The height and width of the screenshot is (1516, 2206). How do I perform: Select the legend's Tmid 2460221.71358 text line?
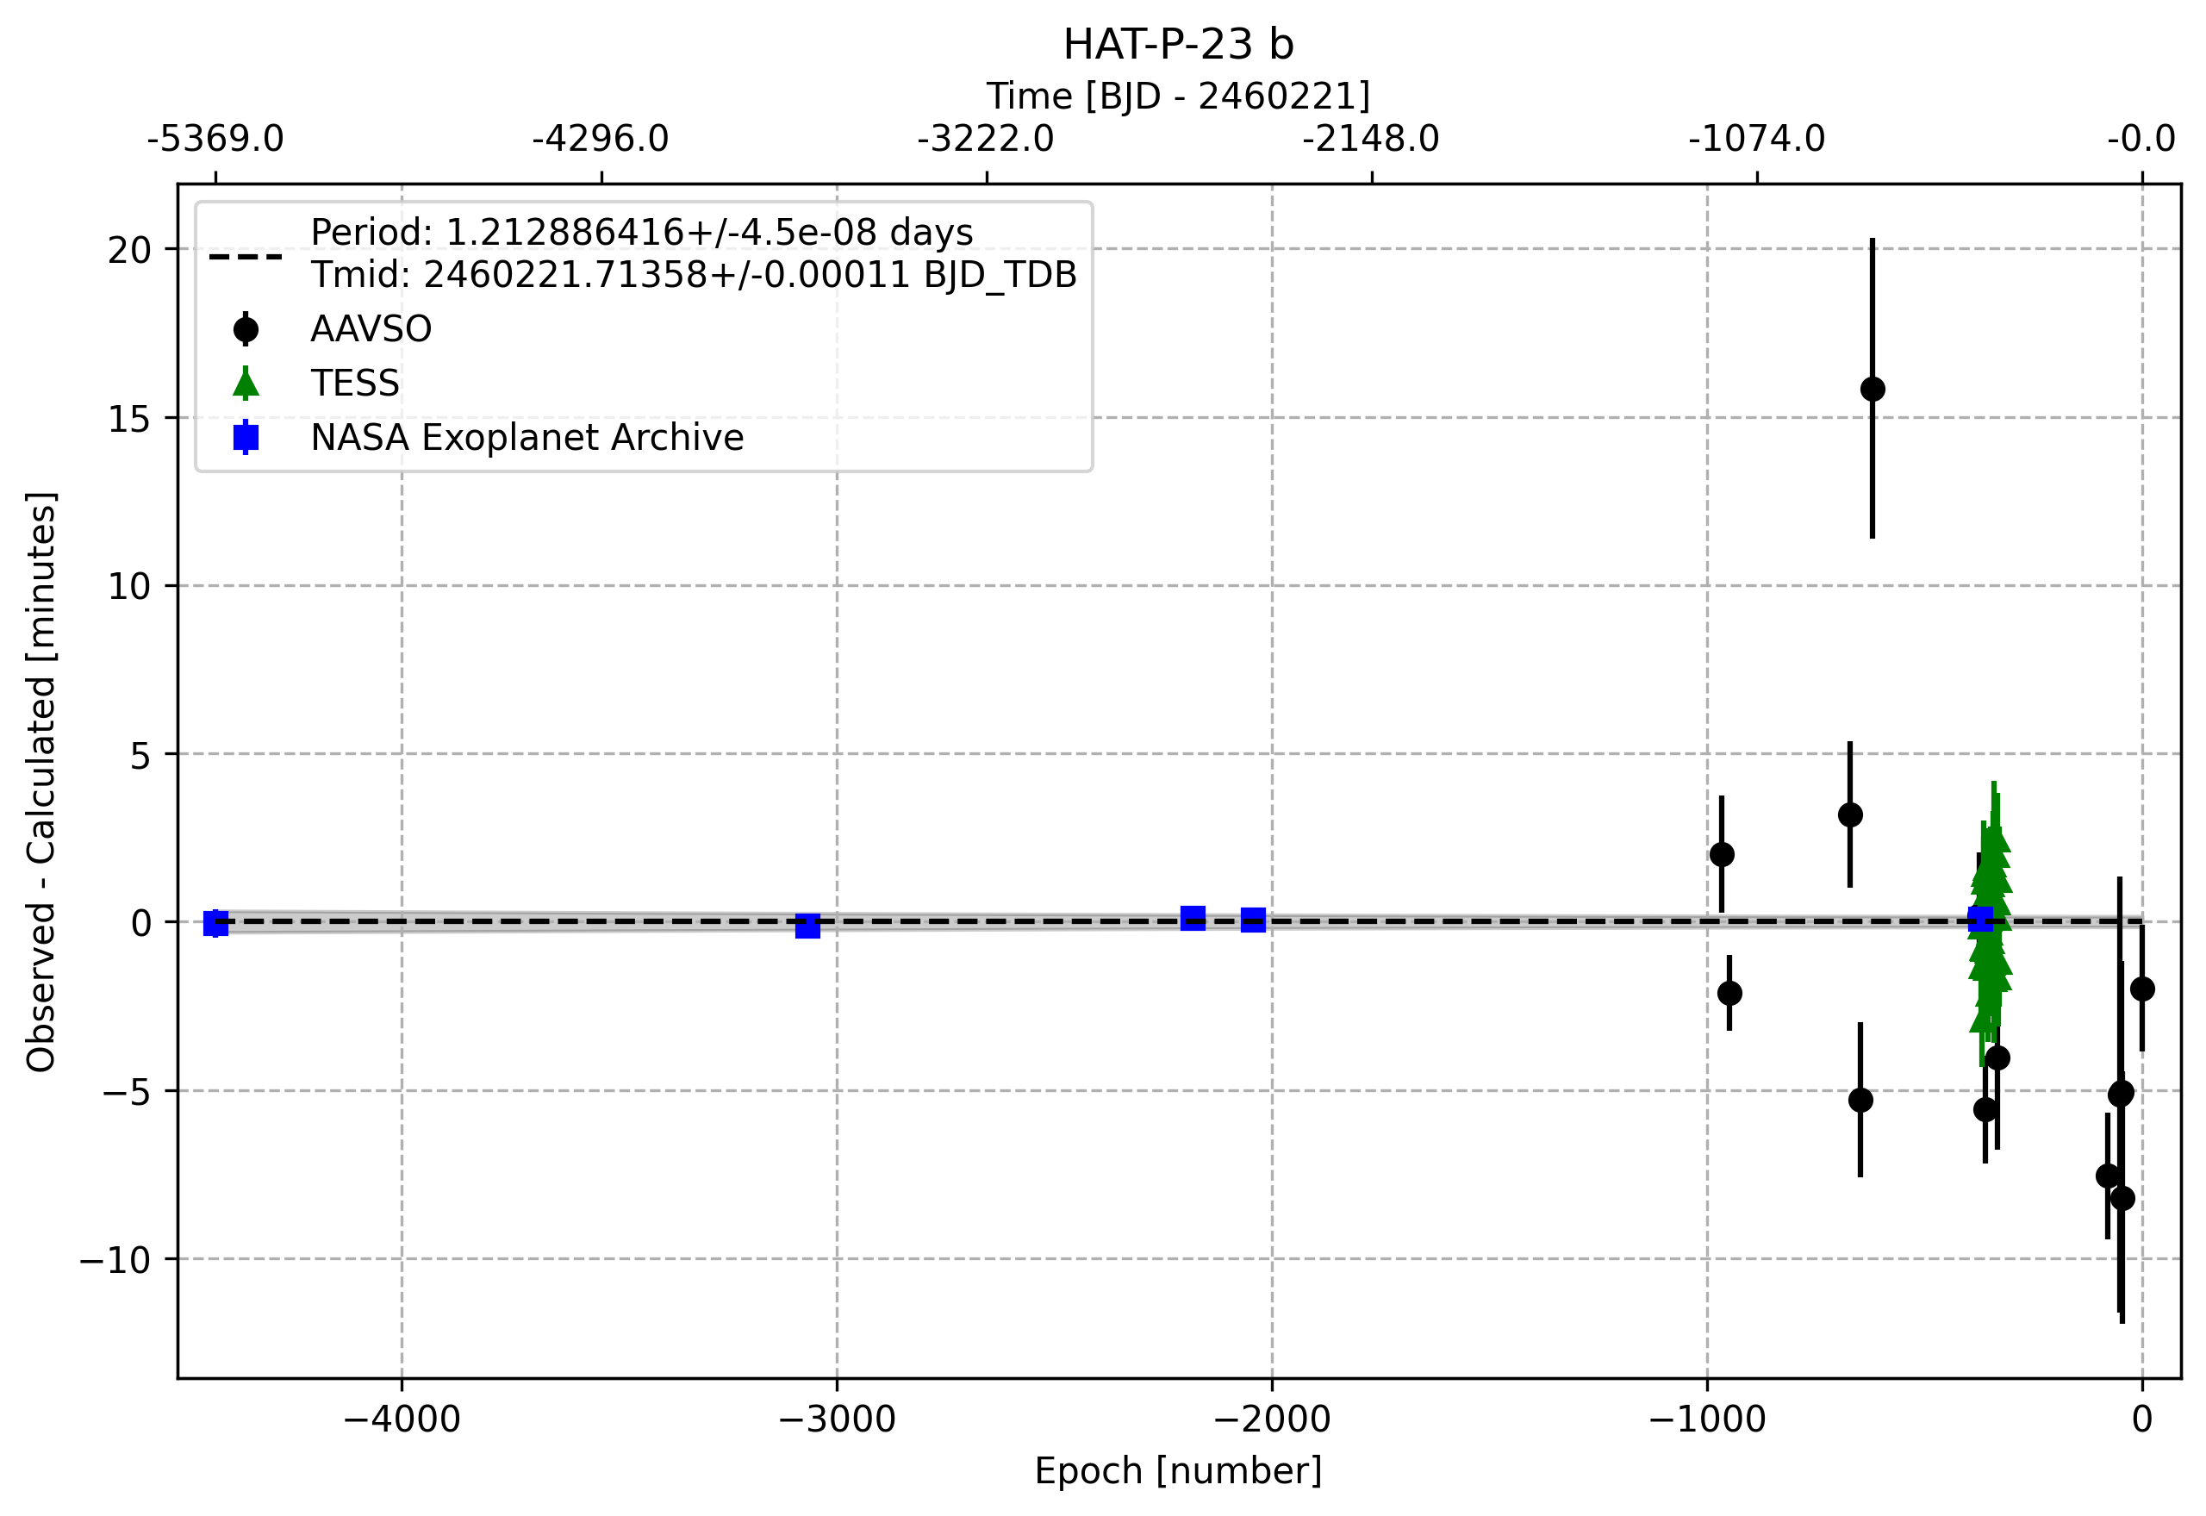point(695,276)
